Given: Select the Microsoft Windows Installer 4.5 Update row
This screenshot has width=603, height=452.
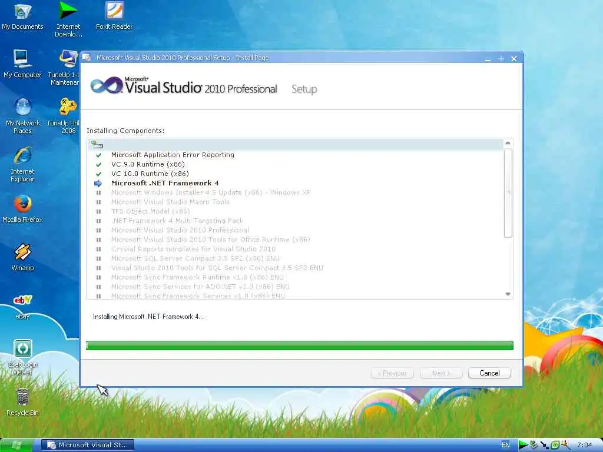Looking at the screenshot, I should [x=295, y=192].
